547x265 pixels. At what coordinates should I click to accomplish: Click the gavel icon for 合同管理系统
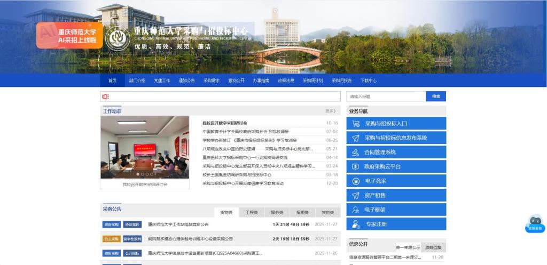click(356, 152)
